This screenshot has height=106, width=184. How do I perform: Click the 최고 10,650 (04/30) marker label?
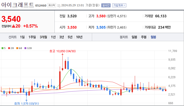point(63,51)
